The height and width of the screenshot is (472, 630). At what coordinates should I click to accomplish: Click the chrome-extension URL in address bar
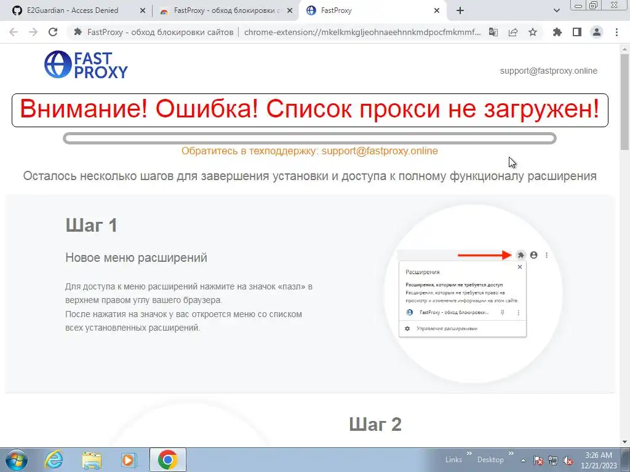click(x=362, y=32)
